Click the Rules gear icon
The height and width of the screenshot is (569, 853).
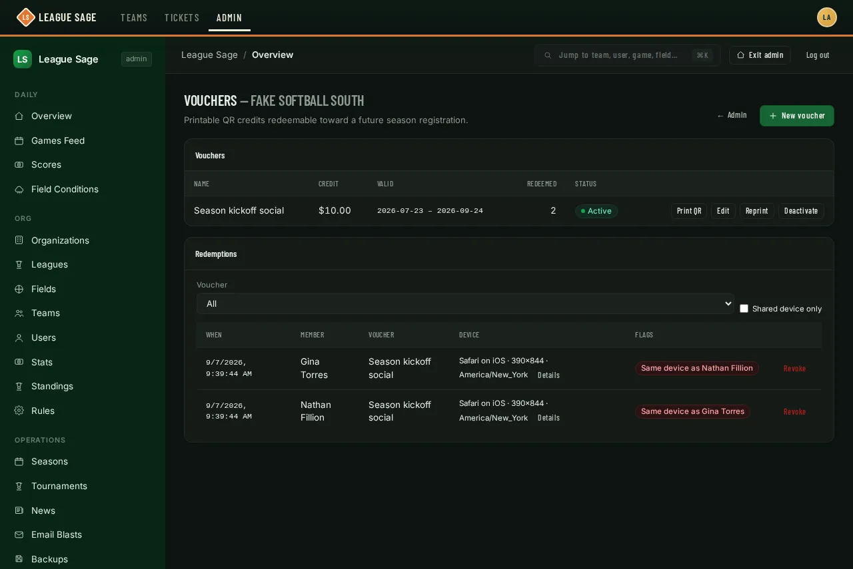(19, 411)
